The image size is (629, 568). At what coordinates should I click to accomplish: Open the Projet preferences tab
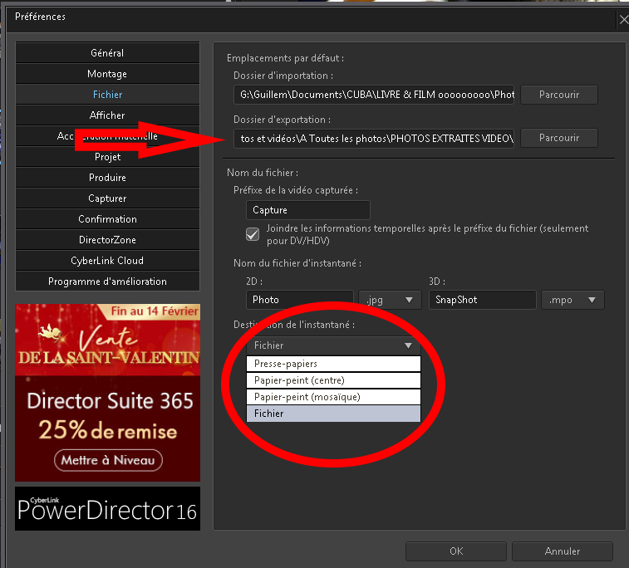(x=107, y=157)
